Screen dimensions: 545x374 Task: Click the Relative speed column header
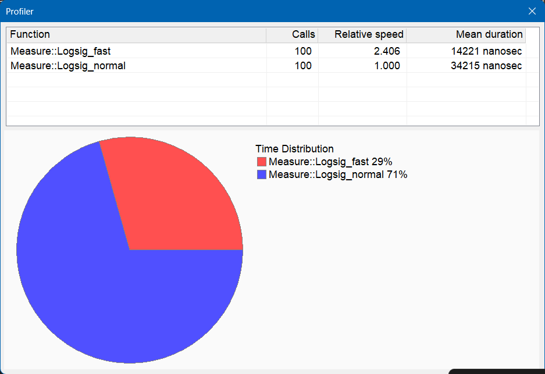coord(362,35)
